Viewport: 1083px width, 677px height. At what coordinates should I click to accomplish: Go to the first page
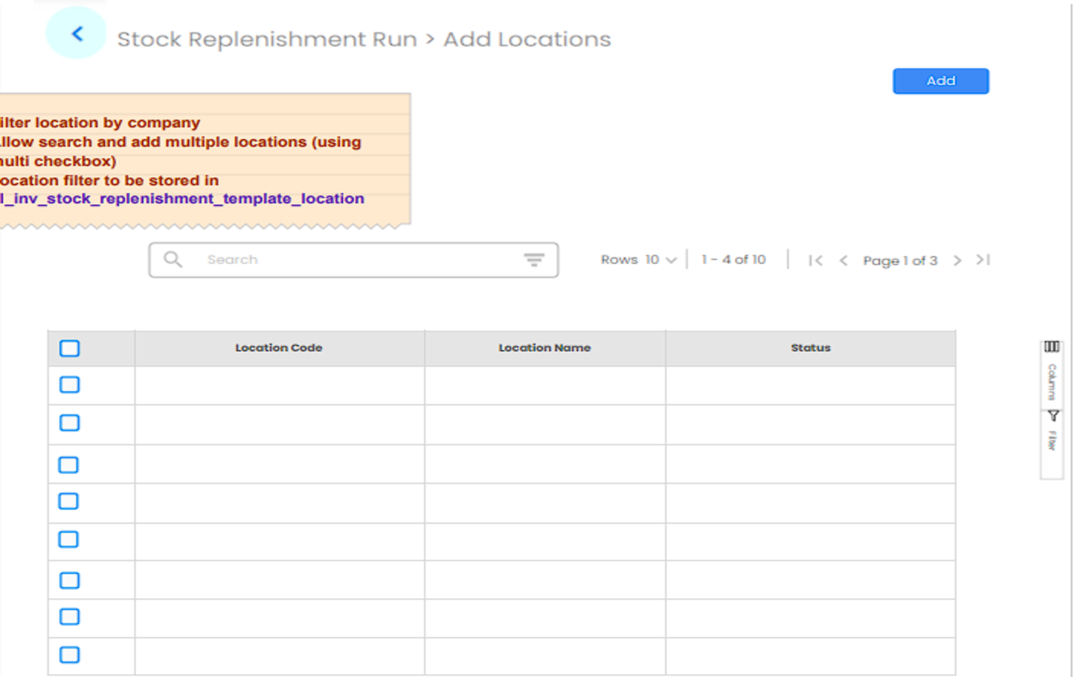(x=815, y=260)
